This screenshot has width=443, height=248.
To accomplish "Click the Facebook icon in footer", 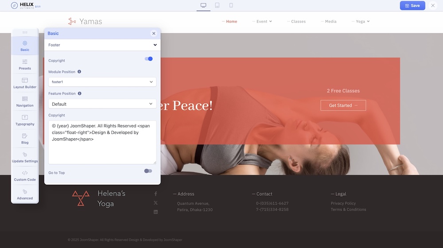I will [x=155, y=194].
